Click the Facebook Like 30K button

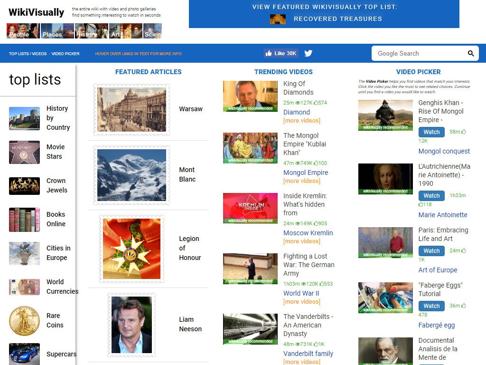(281, 53)
